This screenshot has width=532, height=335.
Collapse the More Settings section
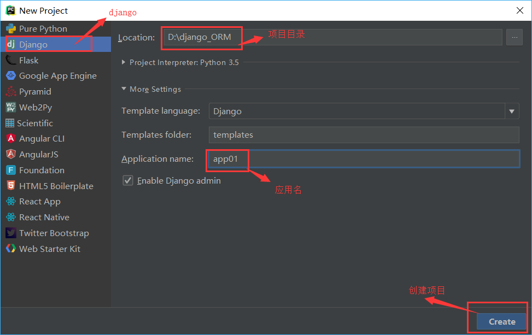pyautogui.click(x=124, y=89)
